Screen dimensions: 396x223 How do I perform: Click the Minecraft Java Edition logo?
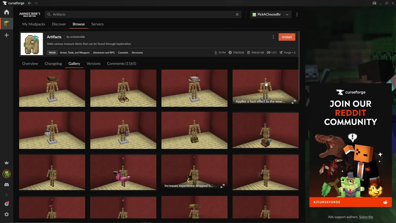pyautogui.click(x=30, y=14)
